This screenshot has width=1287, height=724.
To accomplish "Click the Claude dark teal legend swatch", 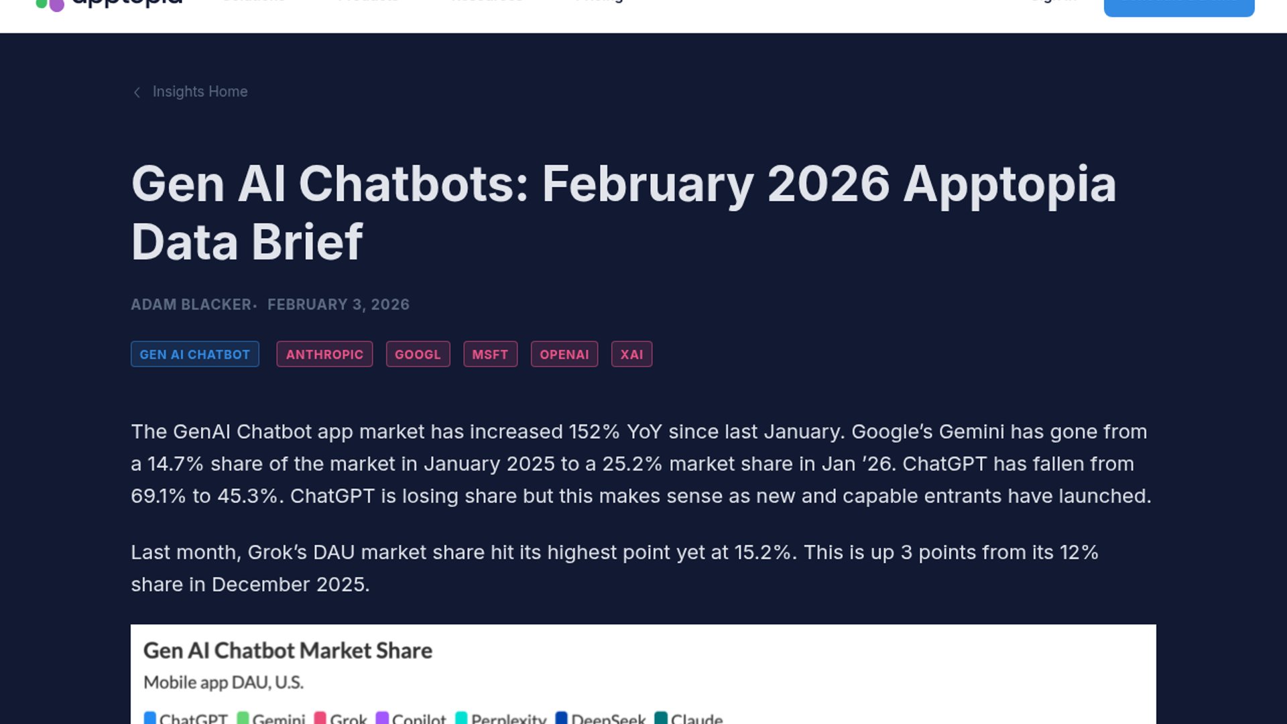I will click(661, 718).
